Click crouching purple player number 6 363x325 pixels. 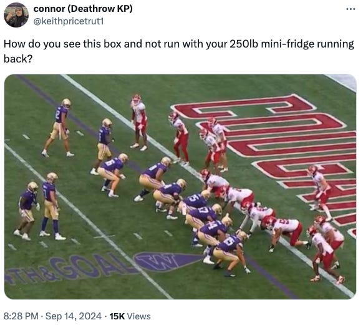pyautogui.click(x=113, y=174)
